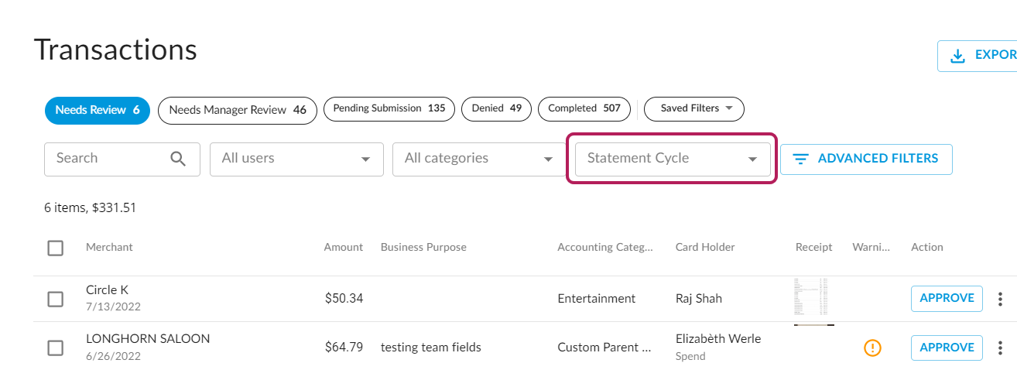1017x370 pixels.
Task: Approve the Circle K transaction
Action: (946, 299)
